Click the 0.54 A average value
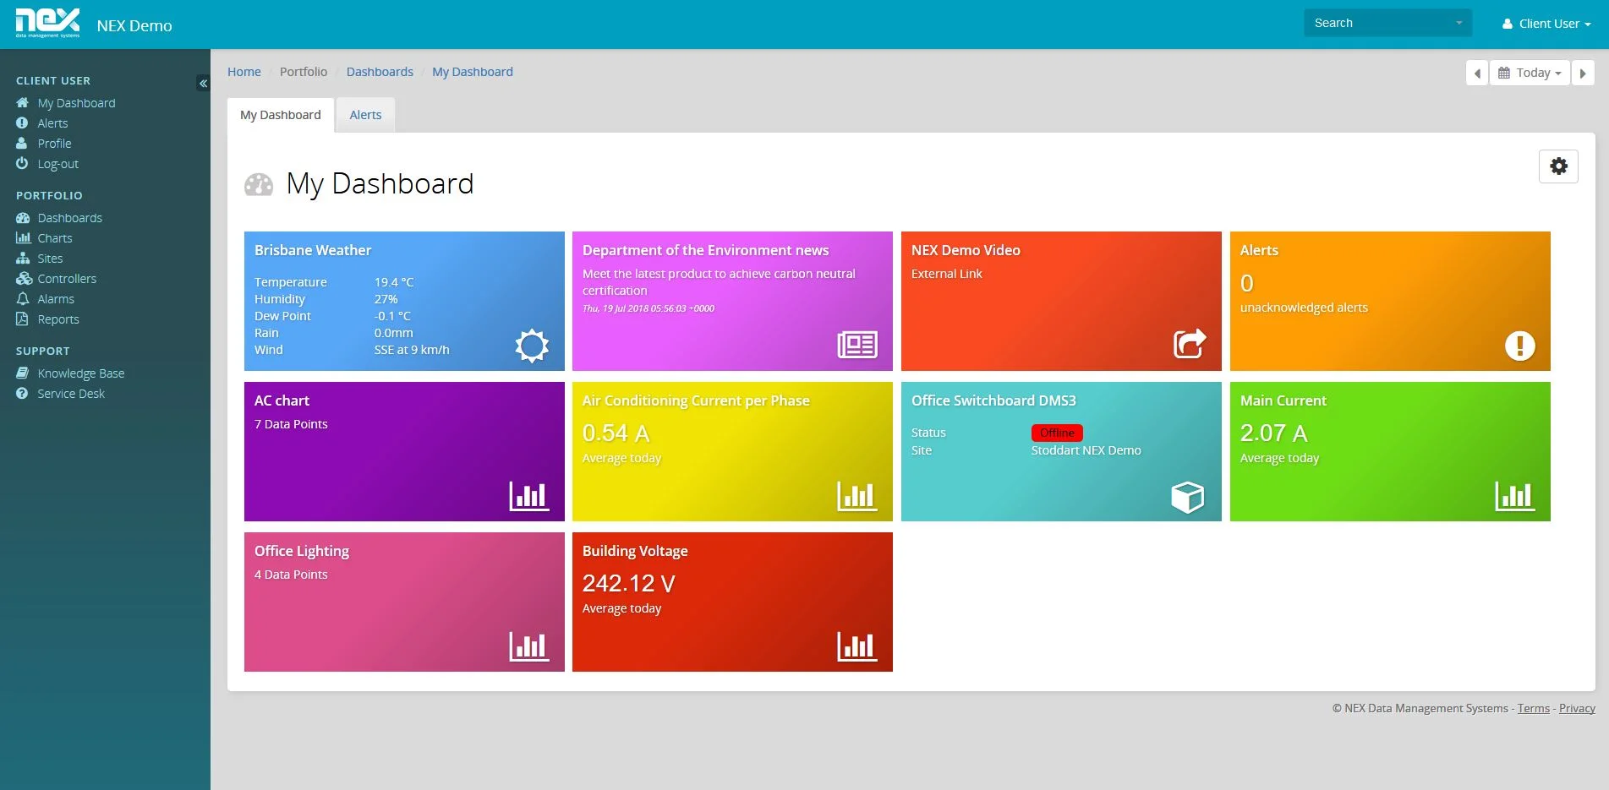1609x790 pixels. 616,433
